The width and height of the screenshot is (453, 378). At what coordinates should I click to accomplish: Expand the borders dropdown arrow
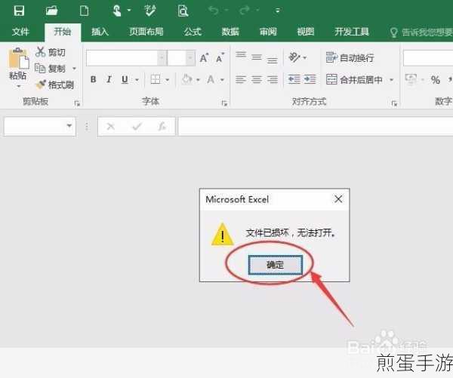pos(168,80)
